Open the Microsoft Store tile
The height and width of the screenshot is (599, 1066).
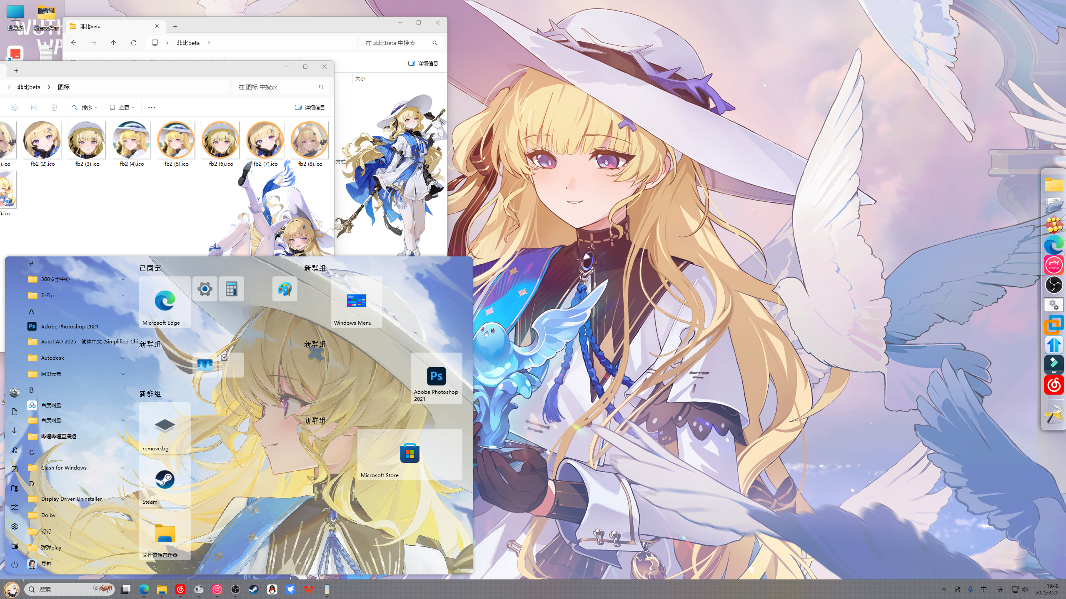pos(409,454)
